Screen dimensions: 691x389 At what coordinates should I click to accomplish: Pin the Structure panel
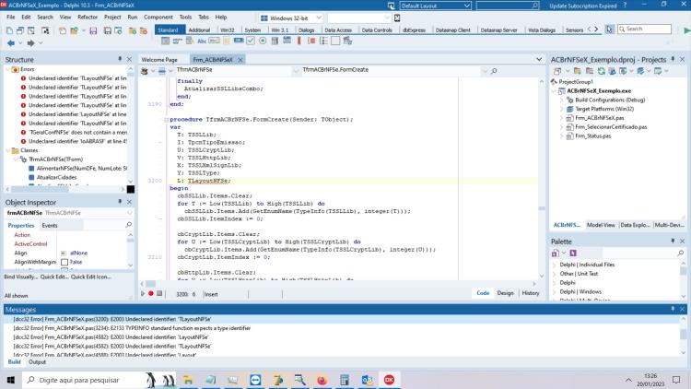(120, 59)
